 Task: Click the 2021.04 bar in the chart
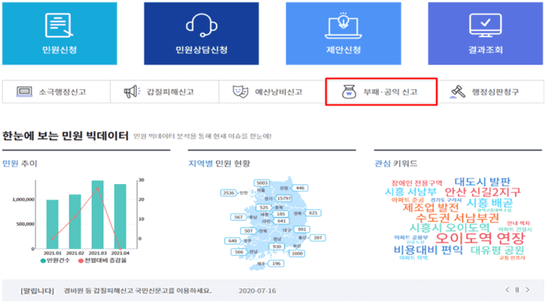coord(120,217)
